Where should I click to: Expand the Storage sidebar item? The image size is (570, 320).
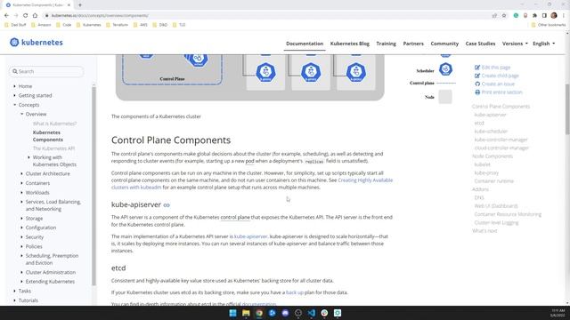tap(21, 219)
